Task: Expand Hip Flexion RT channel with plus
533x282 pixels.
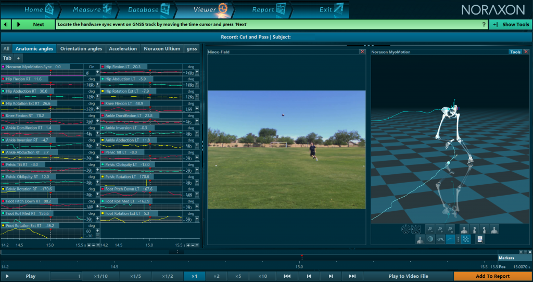Action: click(x=97, y=84)
